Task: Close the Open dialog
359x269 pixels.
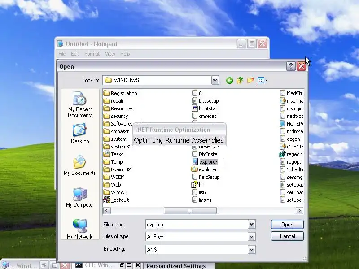Action: [301, 66]
